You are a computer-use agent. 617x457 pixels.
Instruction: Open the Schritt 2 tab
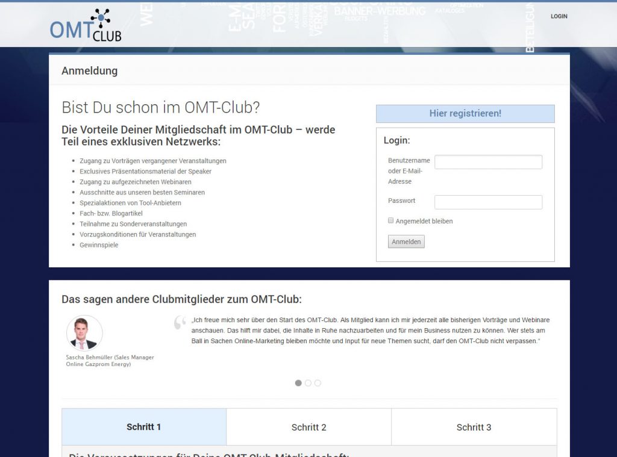(308, 427)
